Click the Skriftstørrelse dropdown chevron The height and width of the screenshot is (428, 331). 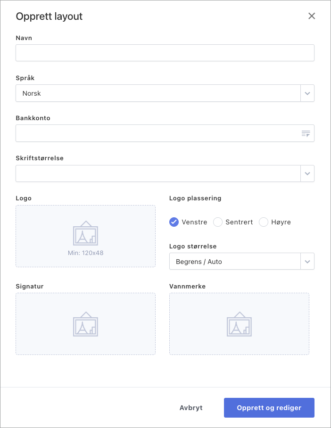coord(307,173)
